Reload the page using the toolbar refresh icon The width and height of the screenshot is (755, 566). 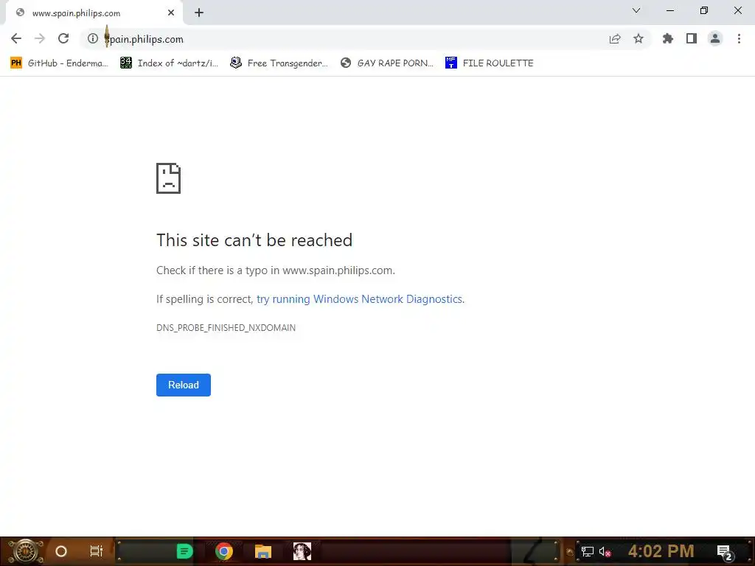pyautogui.click(x=63, y=38)
